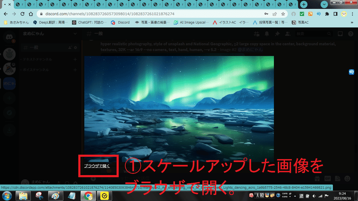Open the GIF picker button
The width and height of the screenshot is (358, 201).
(328, 178)
